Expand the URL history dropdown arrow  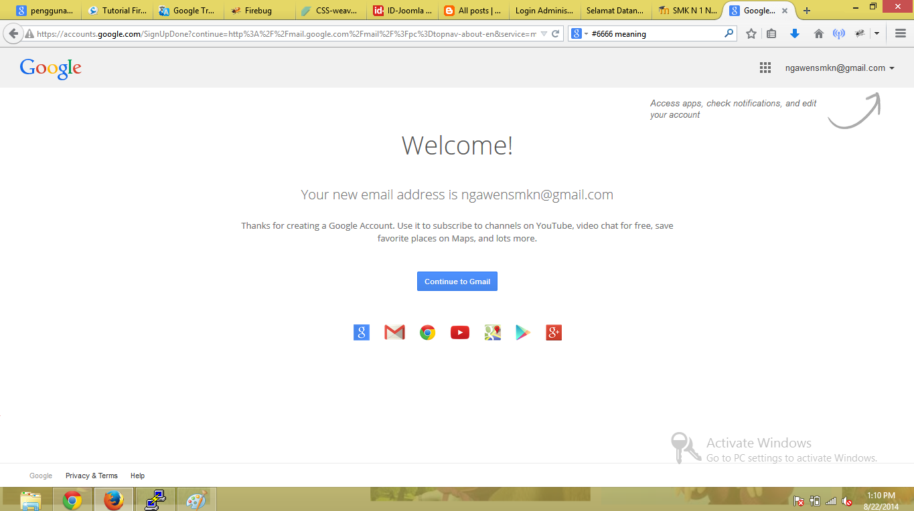point(544,33)
